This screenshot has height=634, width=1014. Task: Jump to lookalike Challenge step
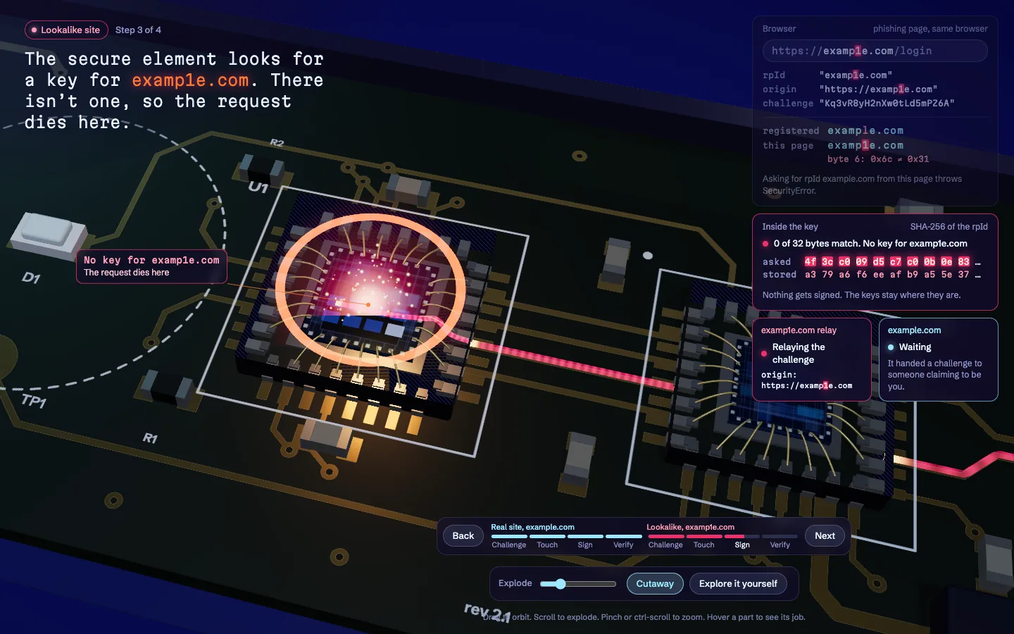[665, 541]
